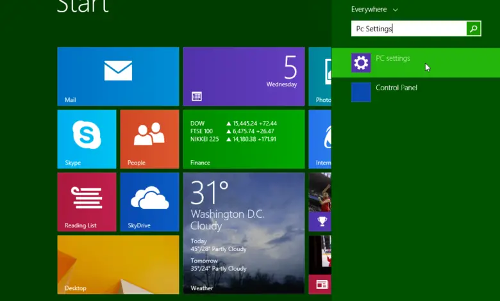Click the Control Panel blue icon
500x301 pixels.
(x=361, y=92)
